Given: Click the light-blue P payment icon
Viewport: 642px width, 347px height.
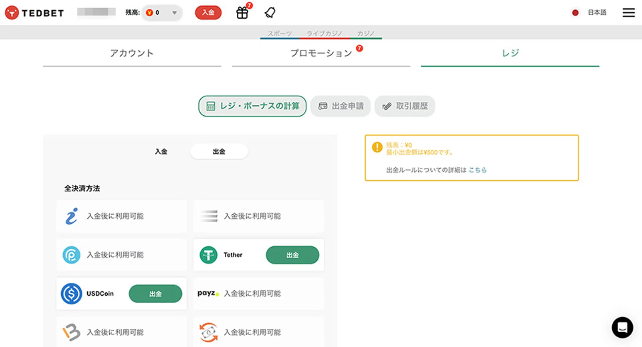Looking at the screenshot, I should point(71,255).
